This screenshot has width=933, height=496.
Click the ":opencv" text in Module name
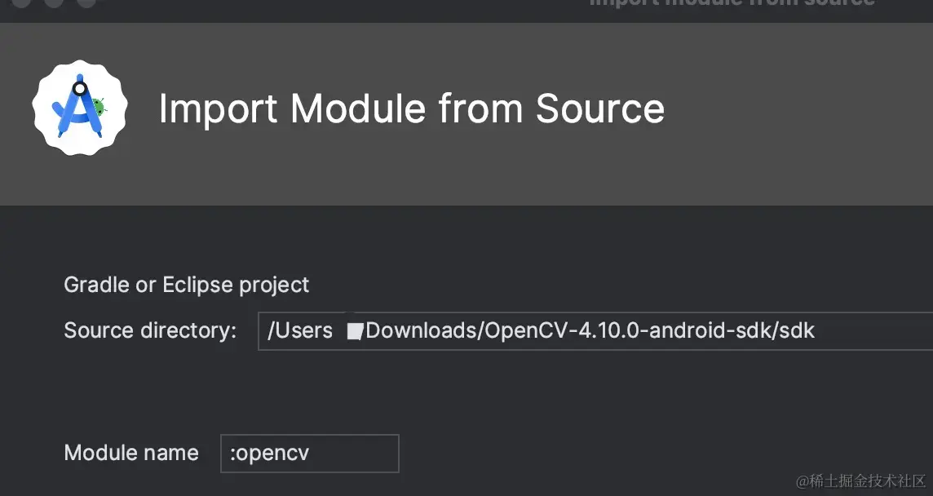click(x=270, y=454)
